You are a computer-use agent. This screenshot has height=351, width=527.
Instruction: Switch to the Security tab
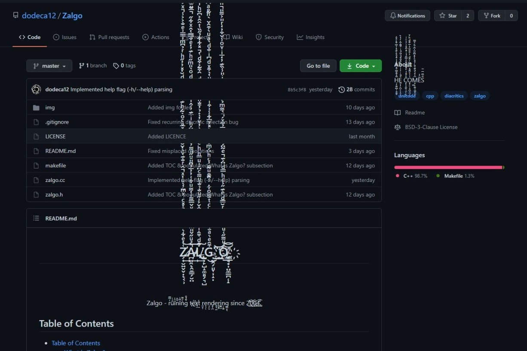pos(270,37)
